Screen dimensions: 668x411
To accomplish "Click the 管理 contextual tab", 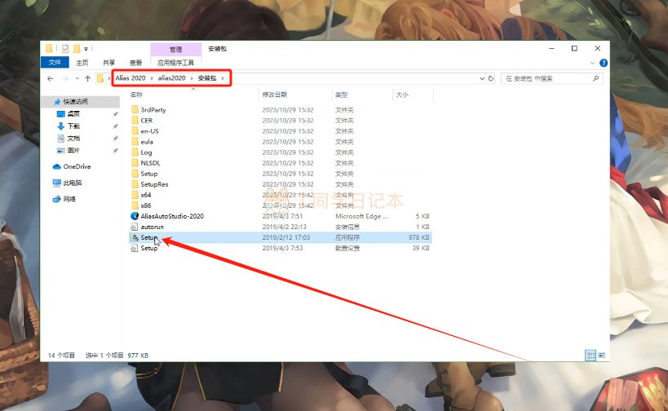I will coord(175,50).
